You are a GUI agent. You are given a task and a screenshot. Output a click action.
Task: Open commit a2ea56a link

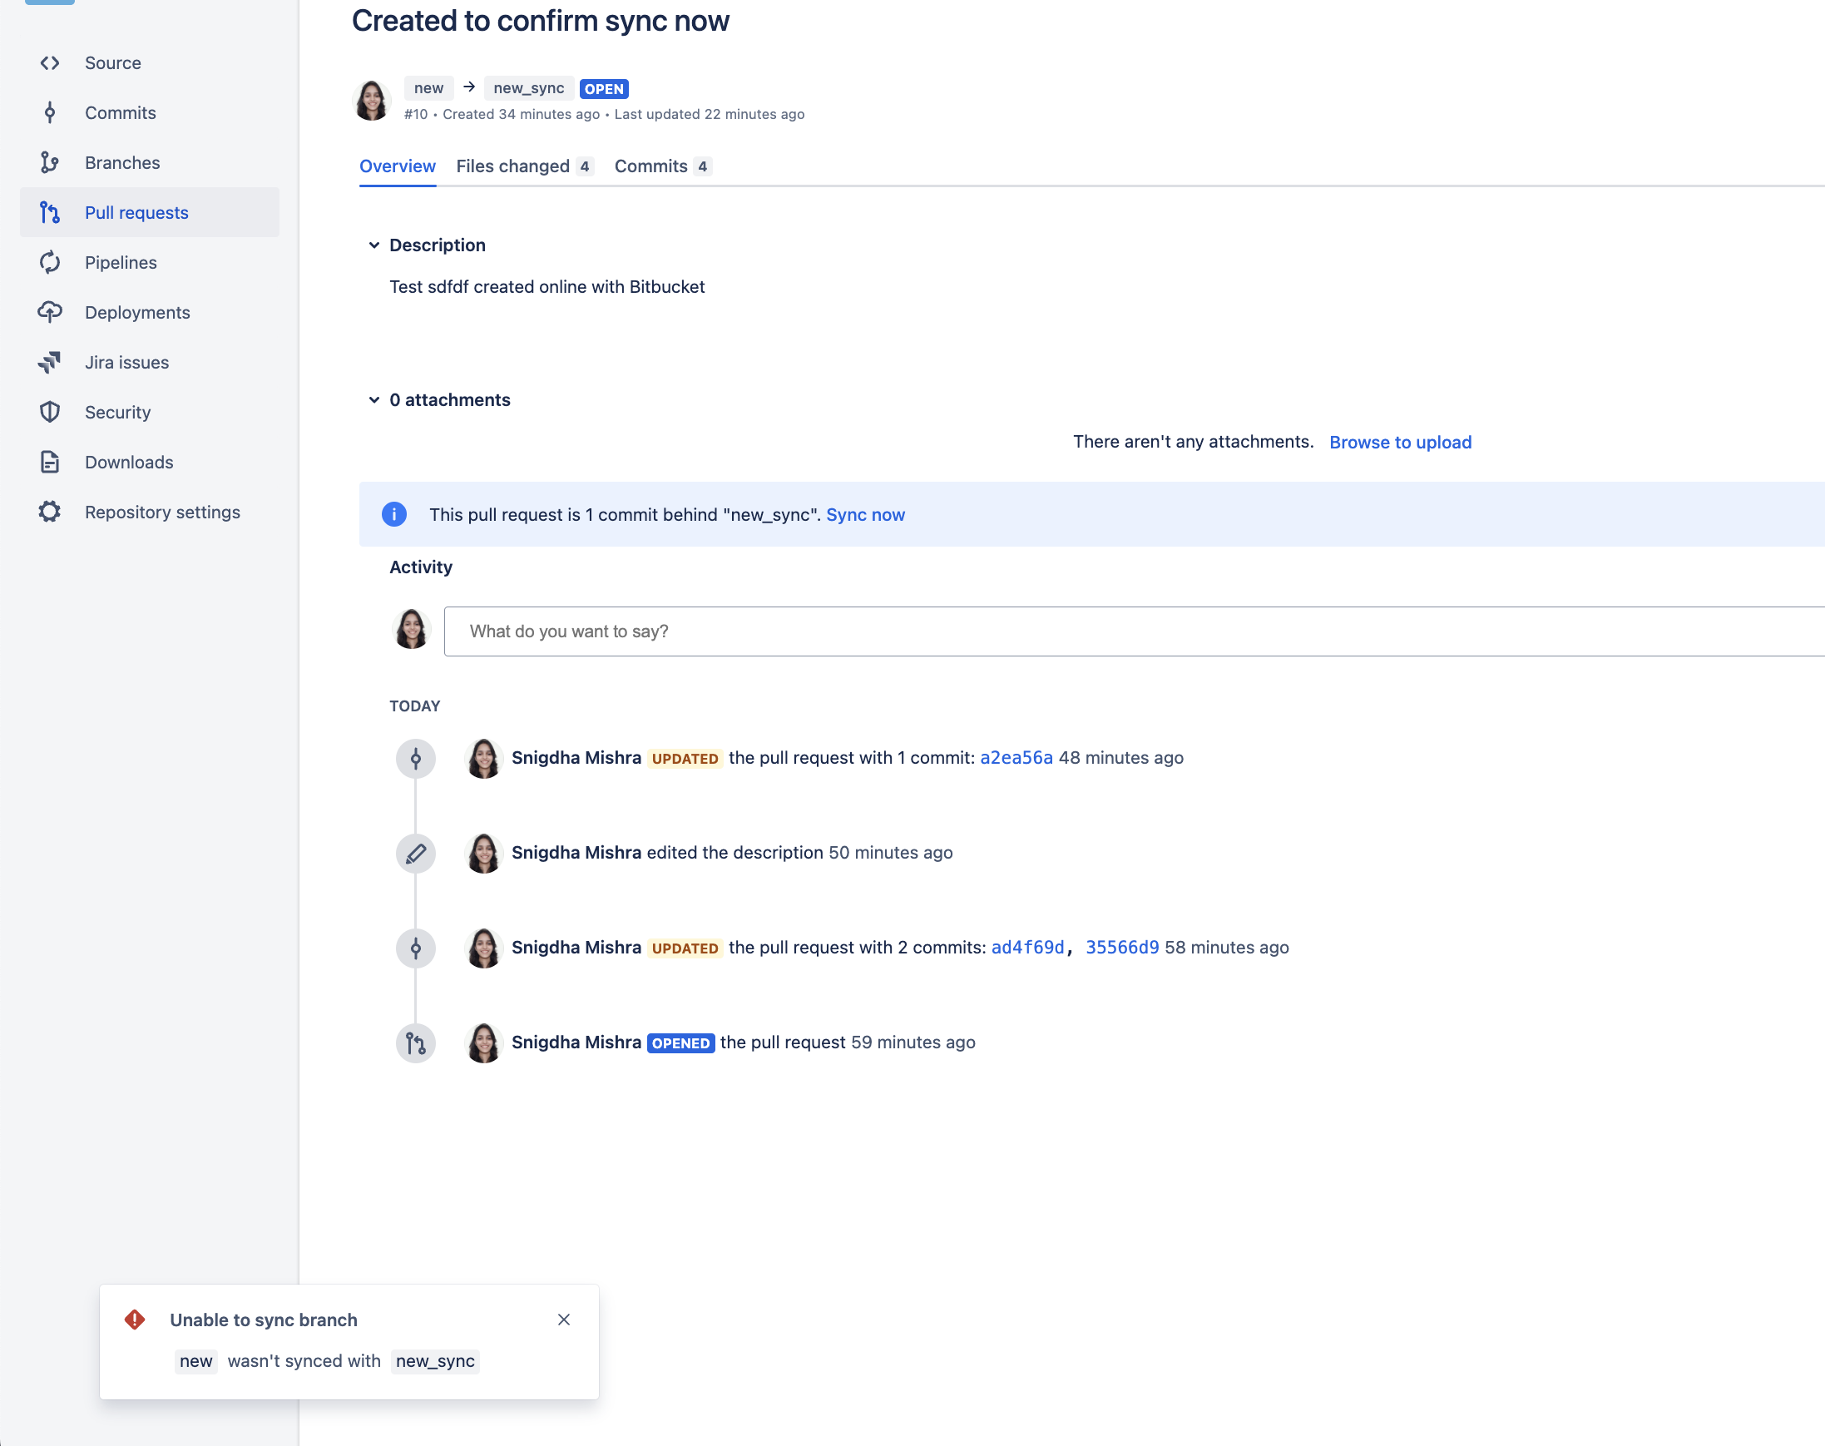[x=1016, y=758]
